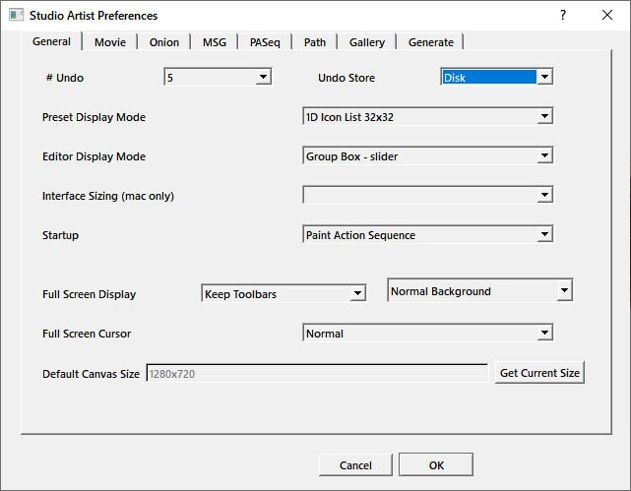This screenshot has width=631, height=491.
Task: Switch to the Movie tab
Action: pyautogui.click(x=110, y=42)
